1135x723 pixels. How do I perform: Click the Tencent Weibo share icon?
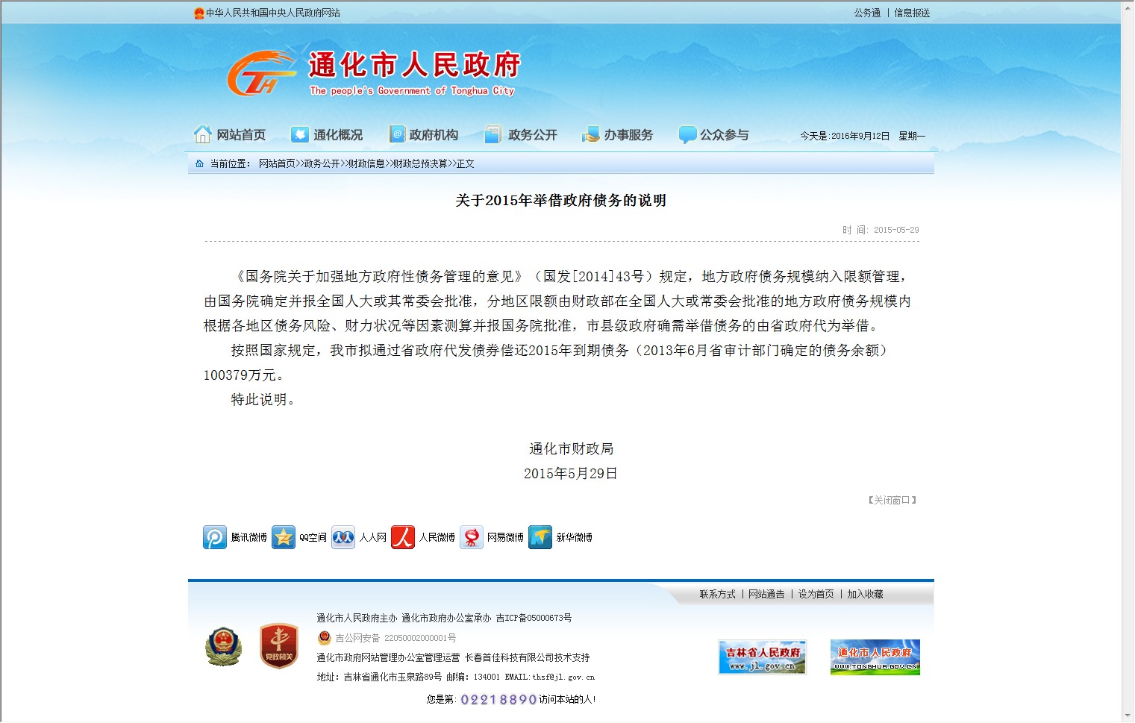coord(215,537)
